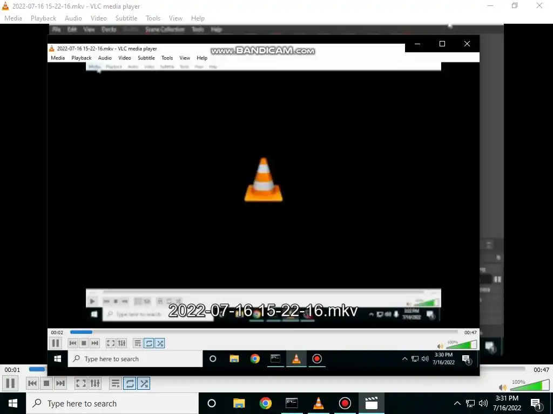The height and width of the screenshot is (414, 553).
Task: Click next button in recorded inner VLC window
Action: click(95, 343)
